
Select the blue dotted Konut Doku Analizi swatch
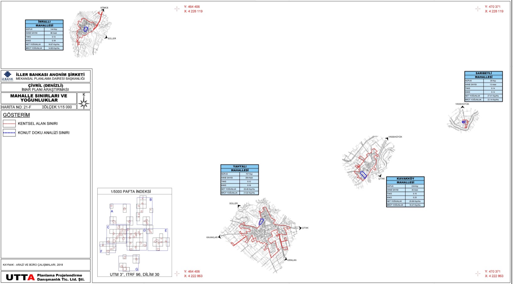9,133
